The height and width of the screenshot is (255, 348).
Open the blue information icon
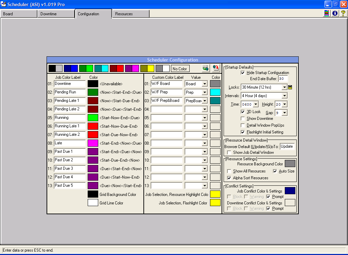pyautogui.click(x=335, y=14)
